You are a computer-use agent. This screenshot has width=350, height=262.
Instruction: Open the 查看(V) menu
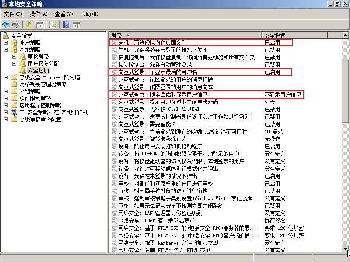(x=64, y=14)
